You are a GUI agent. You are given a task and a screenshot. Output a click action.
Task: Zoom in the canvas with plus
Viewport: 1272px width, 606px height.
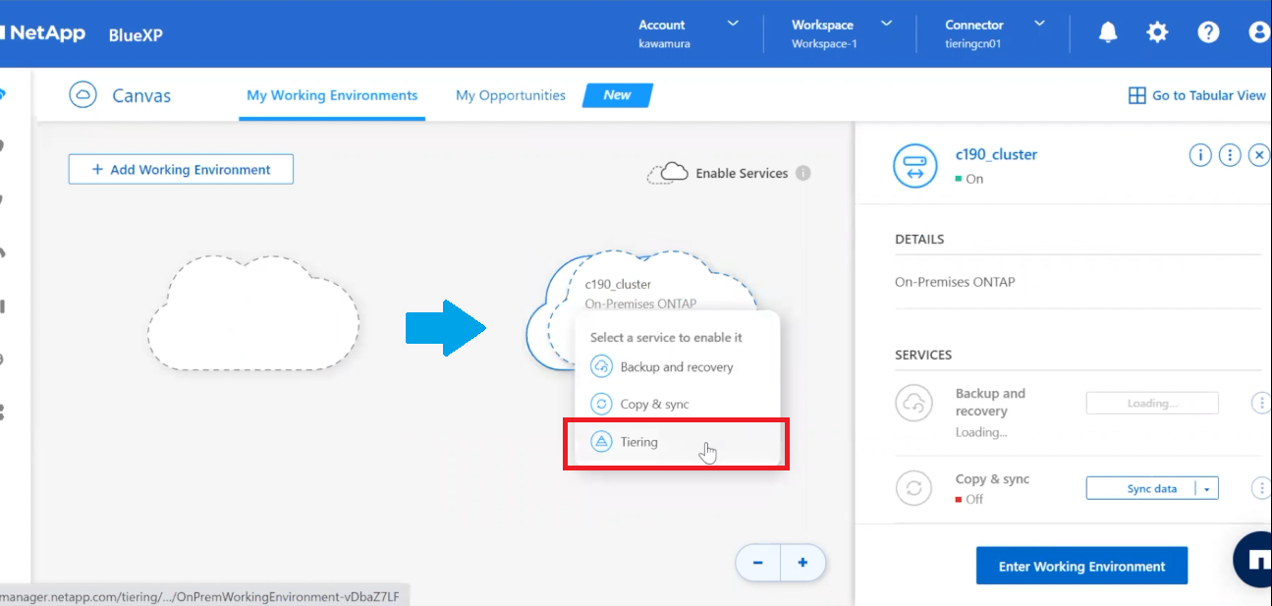(x=802, y=563)
